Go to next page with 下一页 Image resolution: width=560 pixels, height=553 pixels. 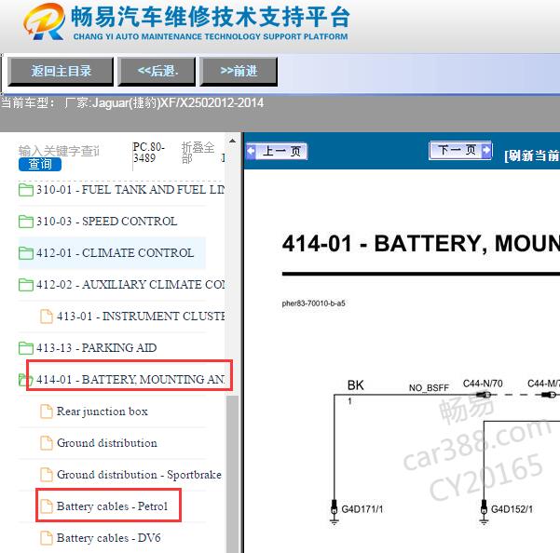click(460, 150)
